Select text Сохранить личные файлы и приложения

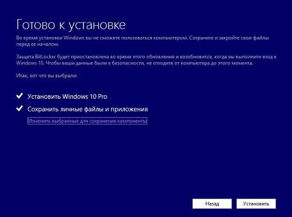pyautogui.click(x=87, y=109)
